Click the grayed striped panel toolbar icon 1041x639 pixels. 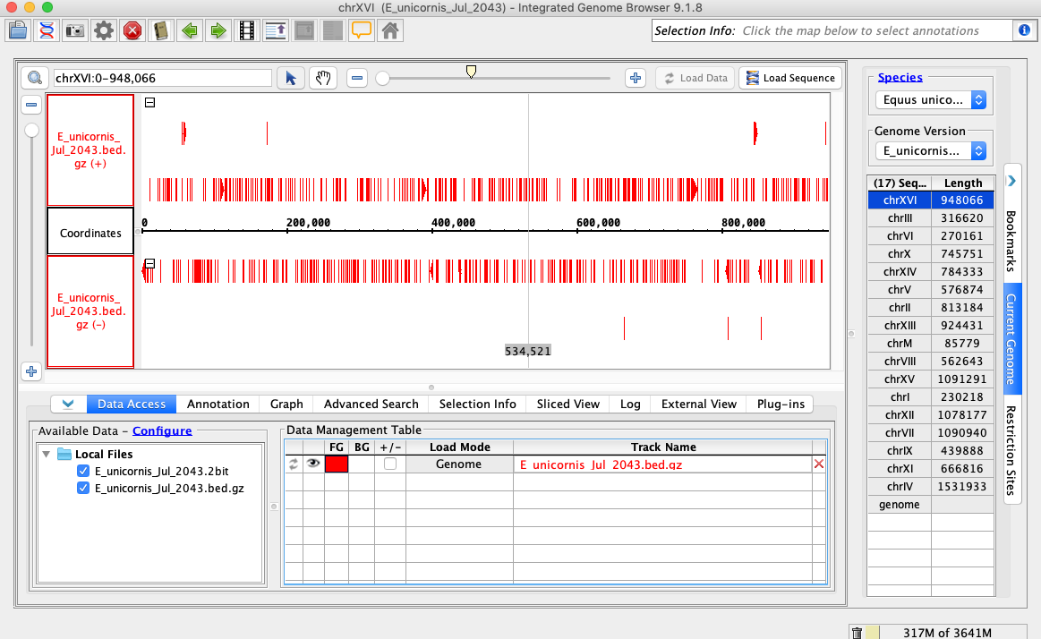pyautogui.click(x=333, y=30)
